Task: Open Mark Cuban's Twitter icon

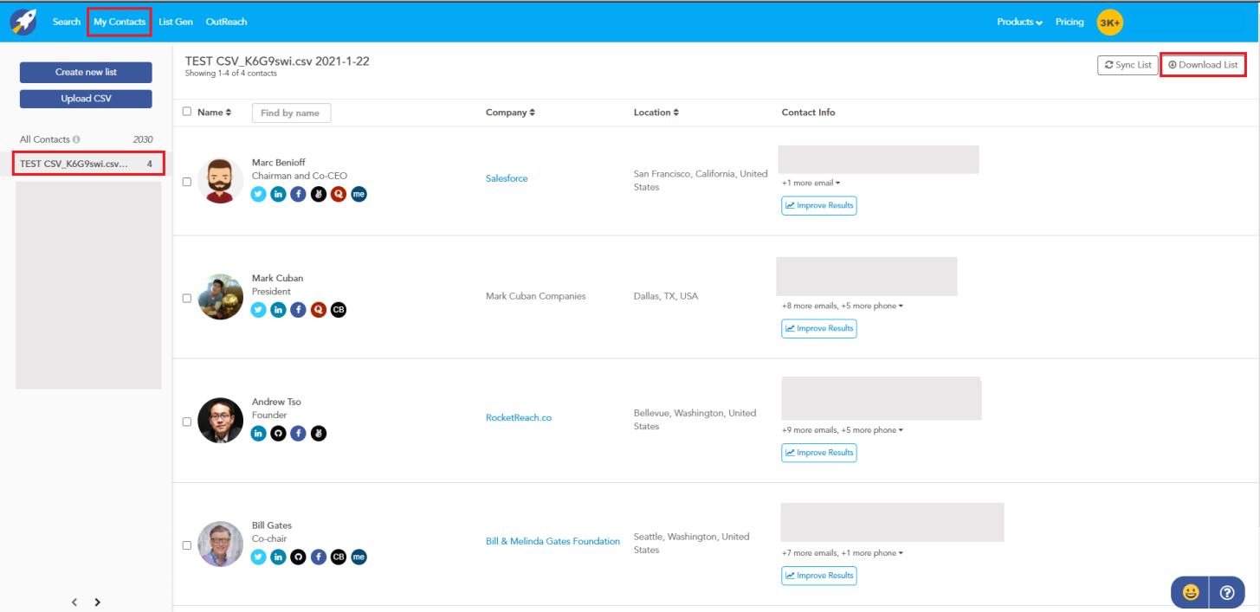Action: click(258, 309)
